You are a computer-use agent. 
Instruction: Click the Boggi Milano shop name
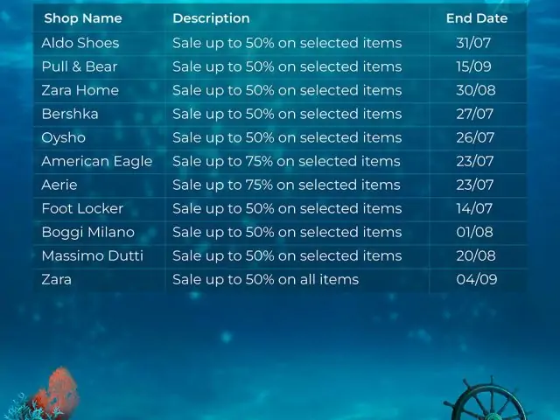coord(87,233)
